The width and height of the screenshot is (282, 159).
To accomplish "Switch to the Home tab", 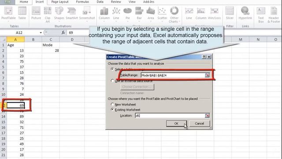I will 24,2.
